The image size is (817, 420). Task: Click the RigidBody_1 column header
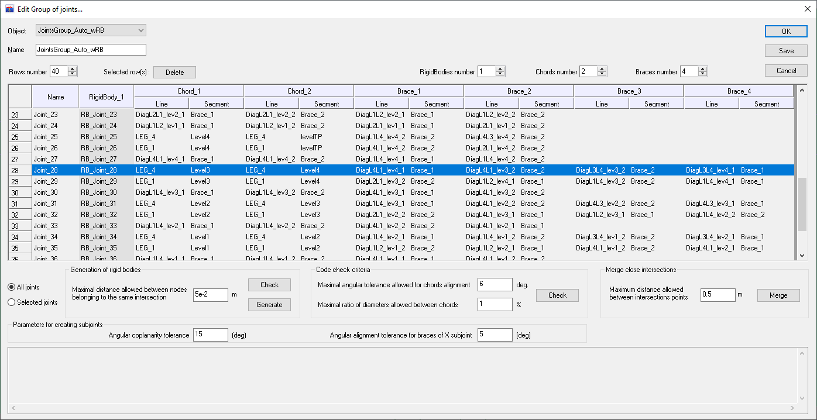[106, 97]
